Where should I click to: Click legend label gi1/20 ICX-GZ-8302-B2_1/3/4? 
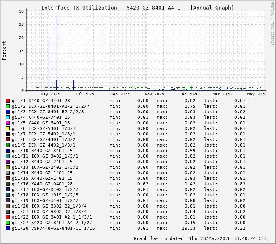[49, 206]
